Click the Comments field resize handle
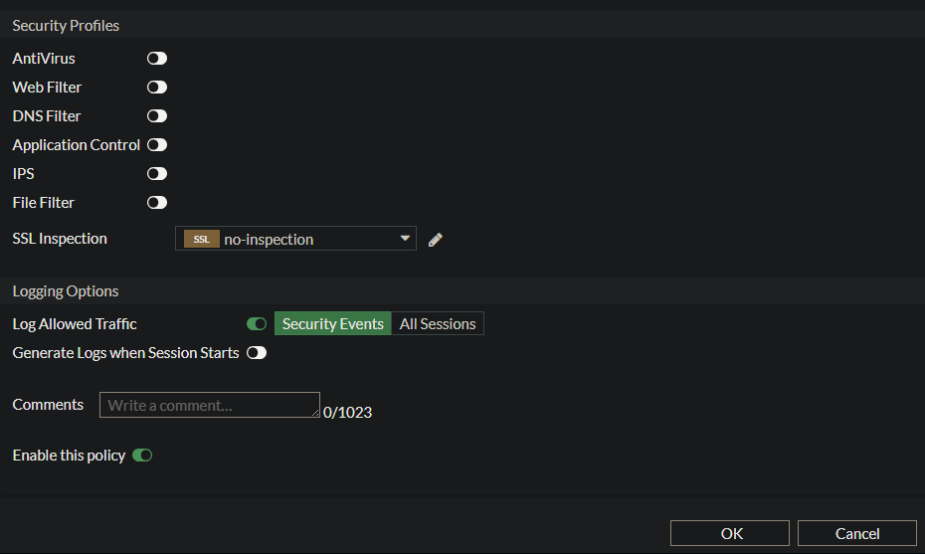925x554 pixels. coord(316,414)
